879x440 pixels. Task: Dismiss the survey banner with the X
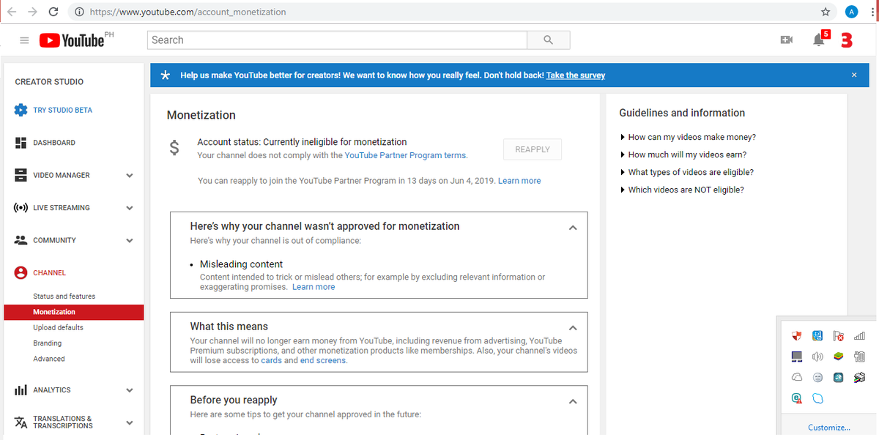point(854,75)
